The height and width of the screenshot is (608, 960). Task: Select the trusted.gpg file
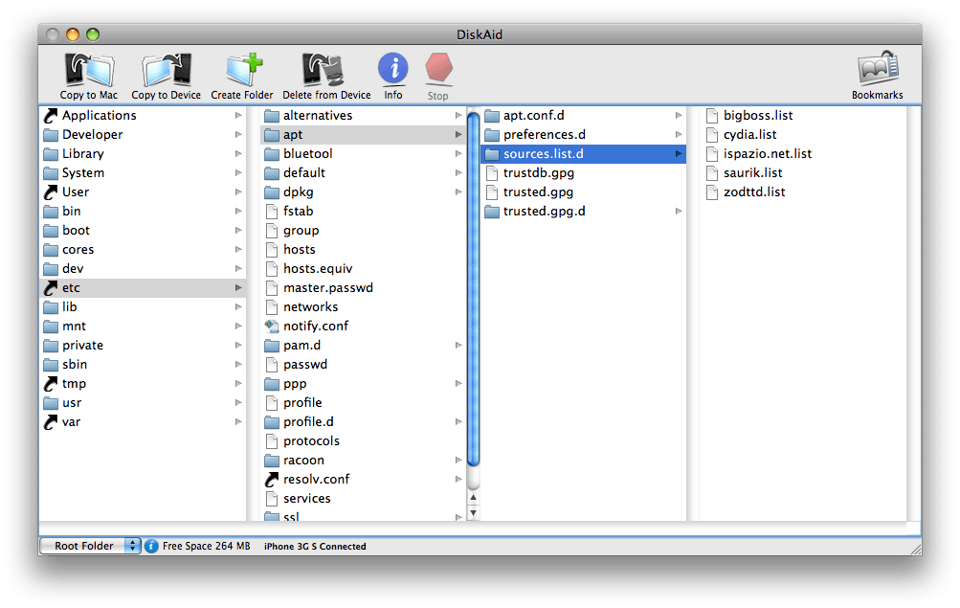pos(584,192)
